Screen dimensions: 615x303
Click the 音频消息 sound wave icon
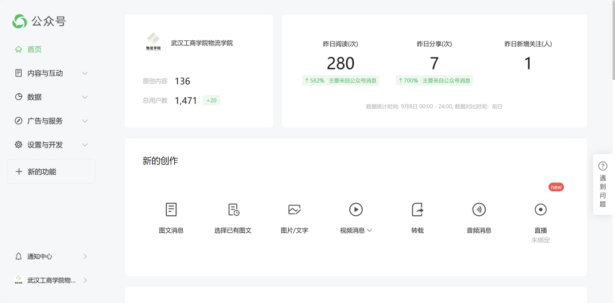[479, 210]
